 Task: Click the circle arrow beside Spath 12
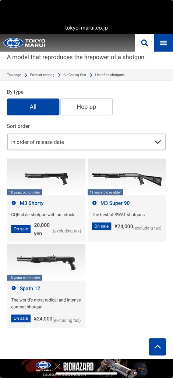(14, 288)
